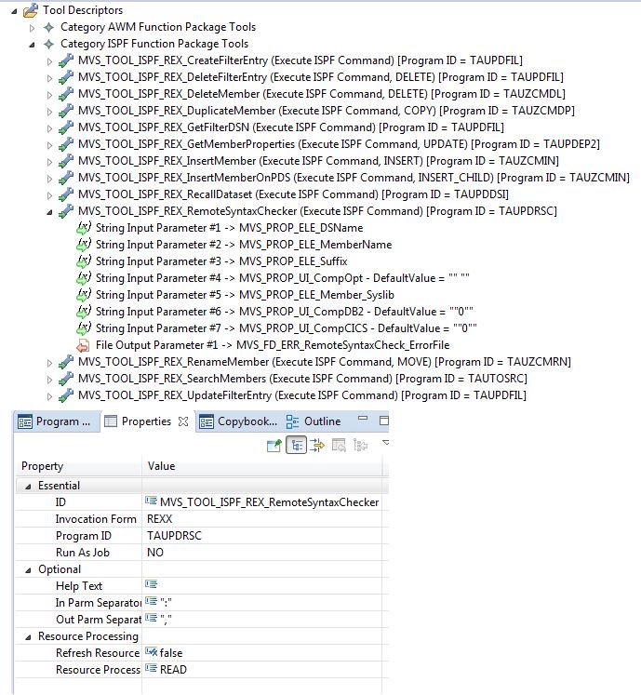This screenshot has height=695, width=641.
Task: Click the File Output Parameter #1 icon
Action: 84,345
